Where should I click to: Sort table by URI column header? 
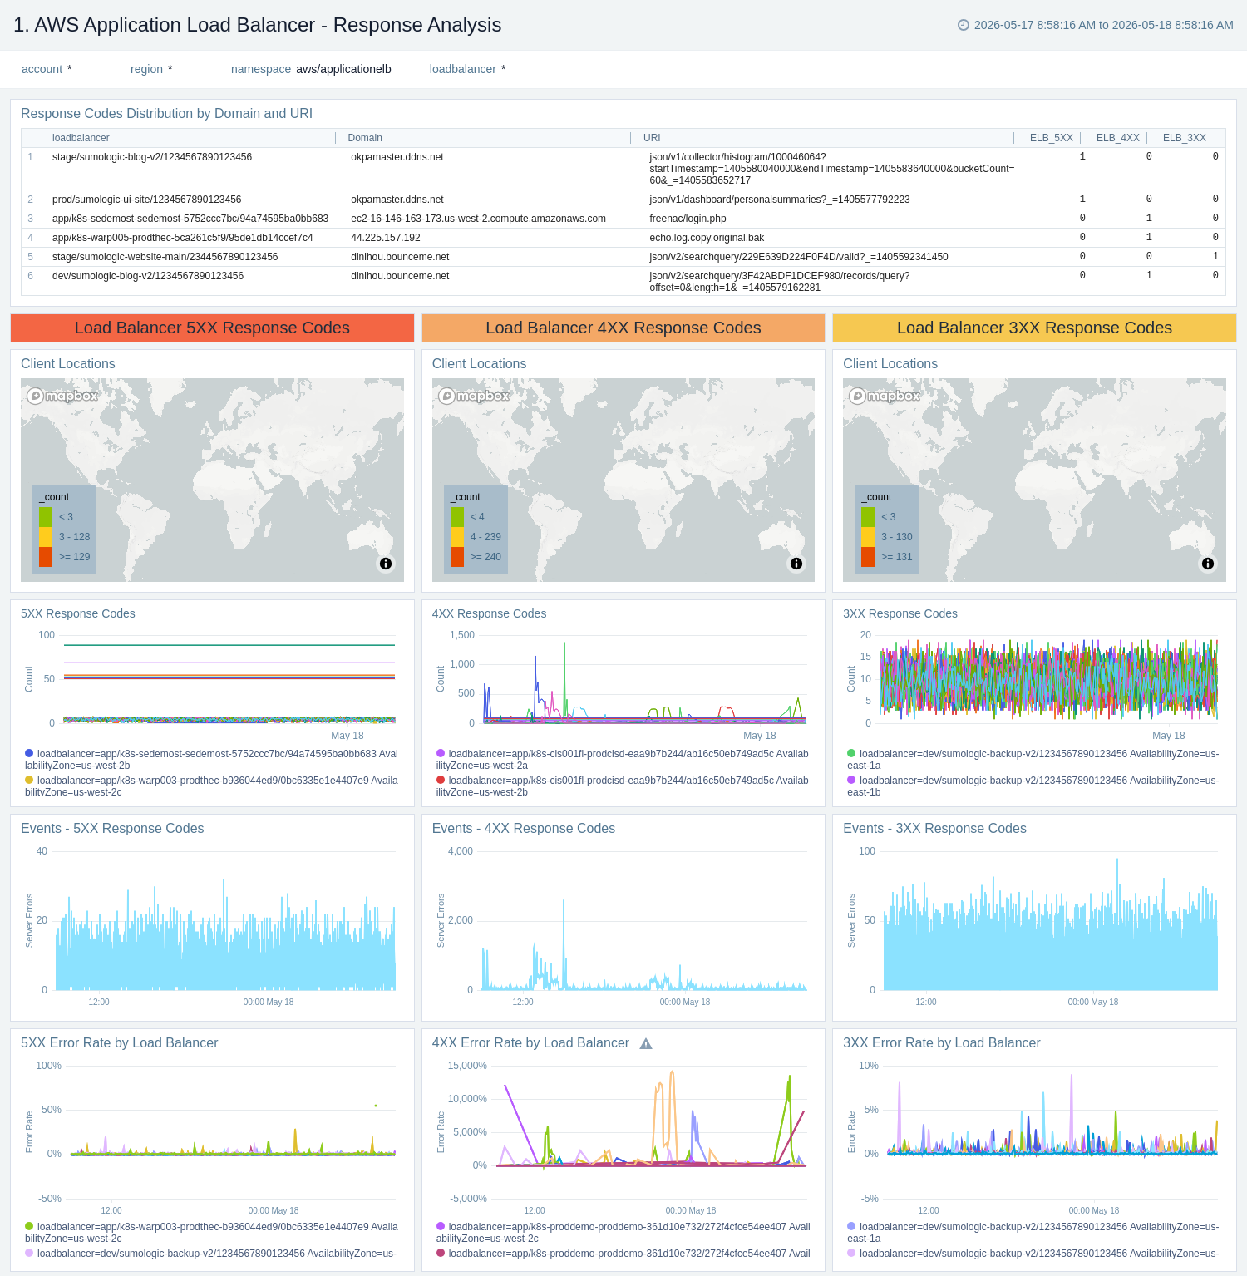(x=652, y=138)
